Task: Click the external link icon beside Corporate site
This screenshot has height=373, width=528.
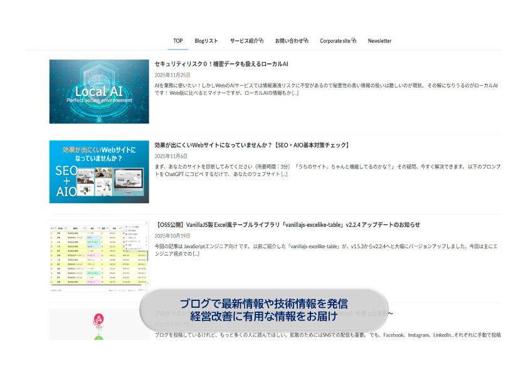Action: [x=354, y=41]
